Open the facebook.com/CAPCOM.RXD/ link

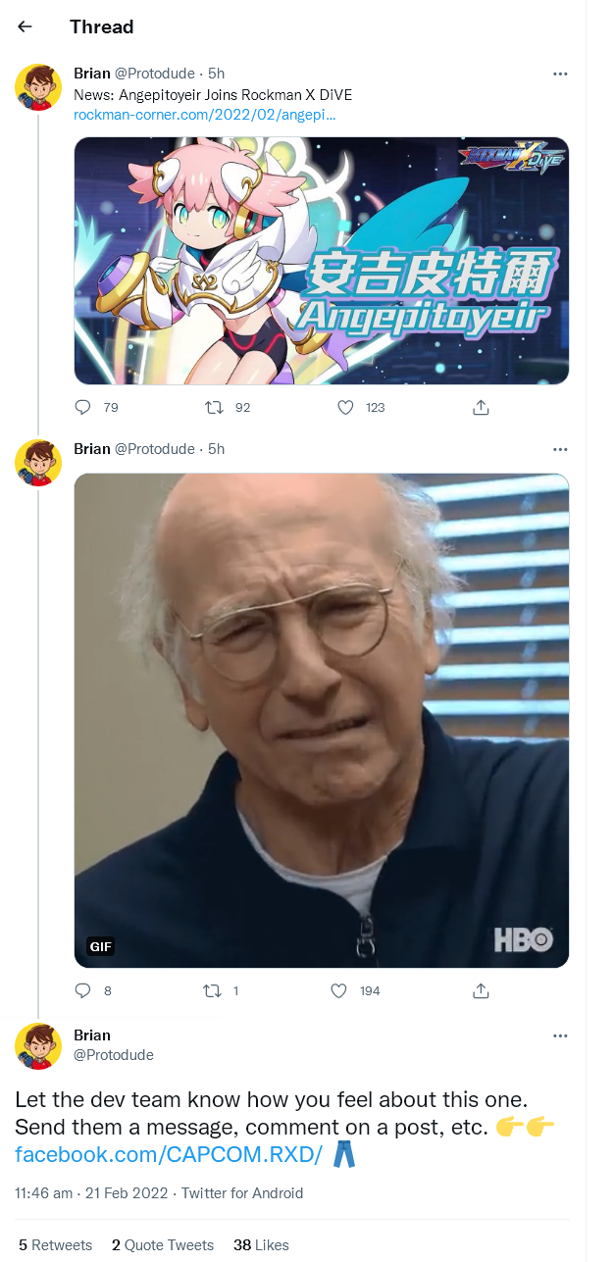(x=169, y=1154)
